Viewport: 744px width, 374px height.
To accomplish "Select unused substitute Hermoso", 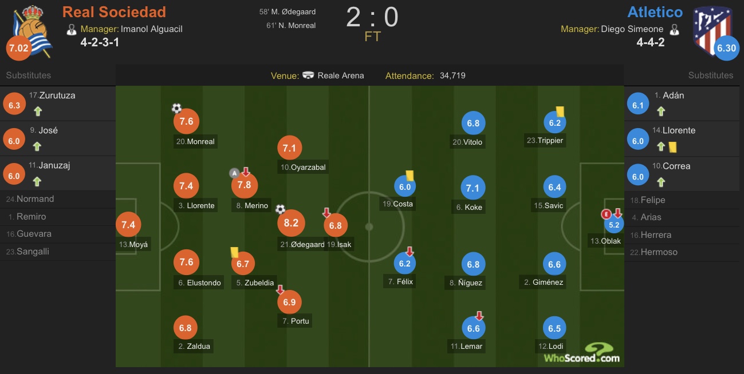I will click(684, 252).
